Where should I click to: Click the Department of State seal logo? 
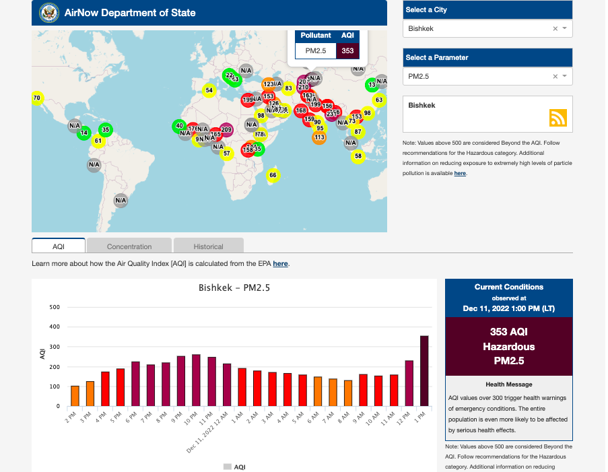48,12
